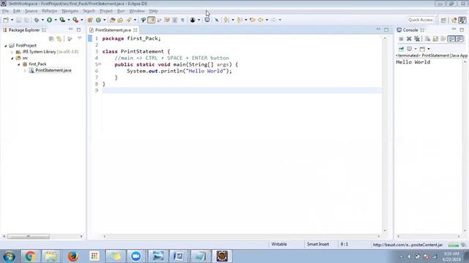Click the New wizard toolbar icon

(x=6, y=20)
